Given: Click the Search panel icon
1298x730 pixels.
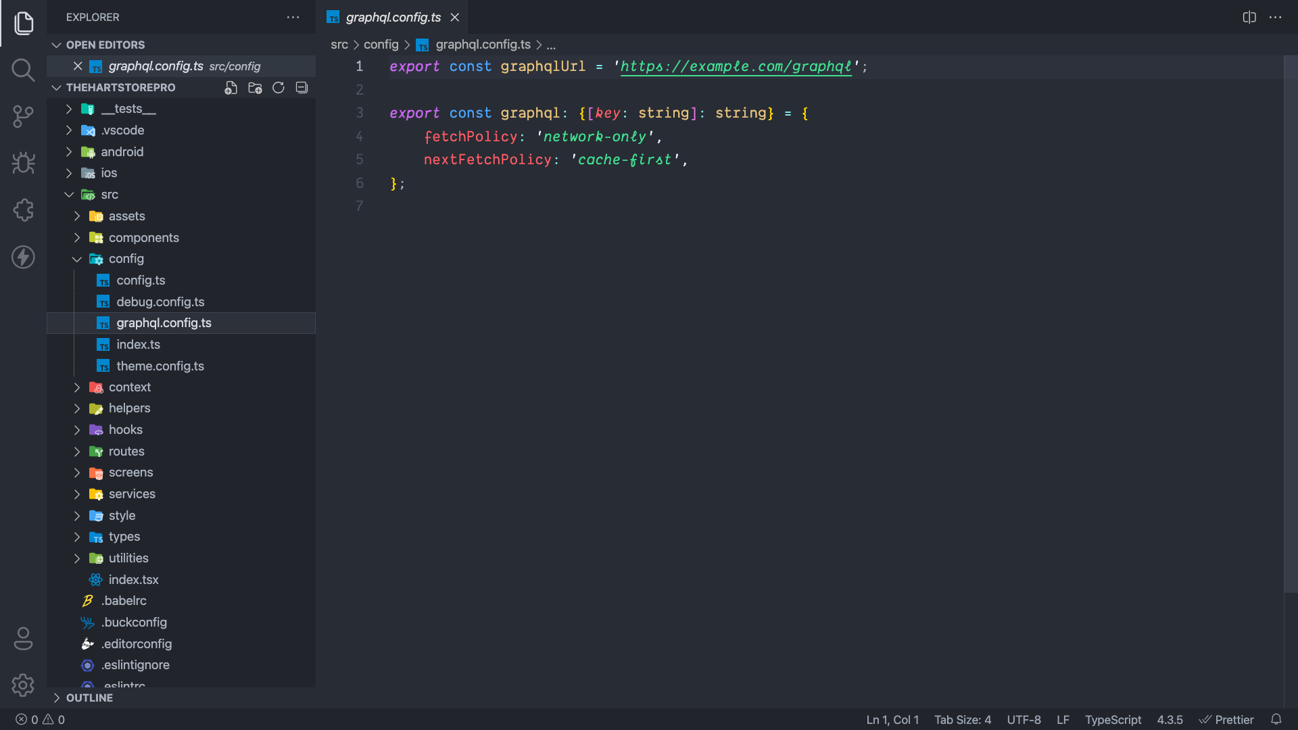Looking at the screenshot, I should pyautogui.click(x=23, y=70).
